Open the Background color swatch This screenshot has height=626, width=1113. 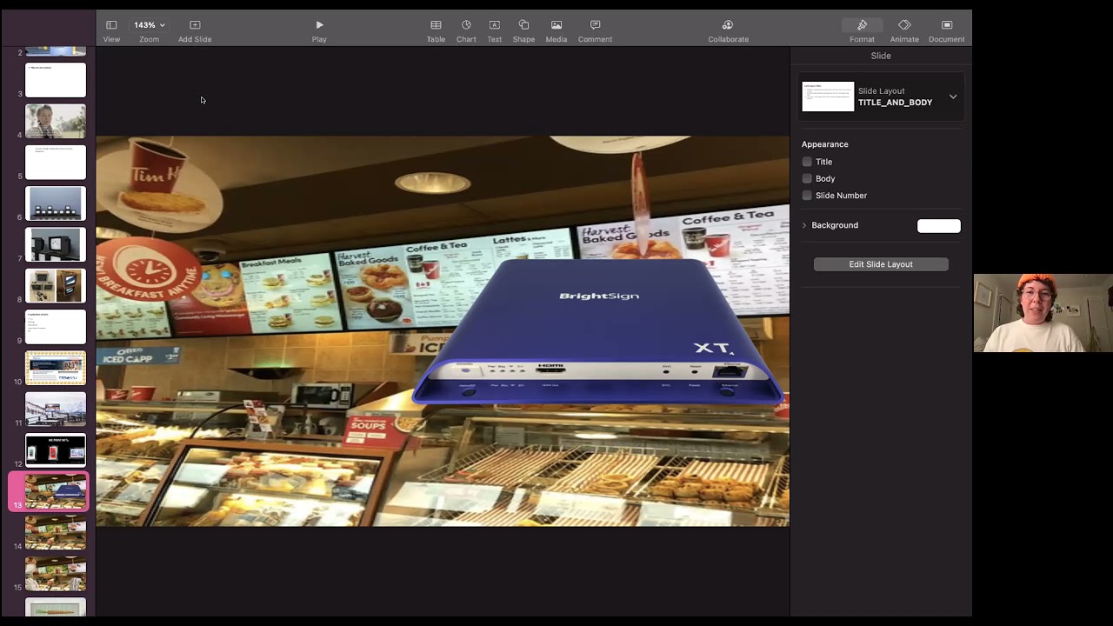tap(939, 226)
